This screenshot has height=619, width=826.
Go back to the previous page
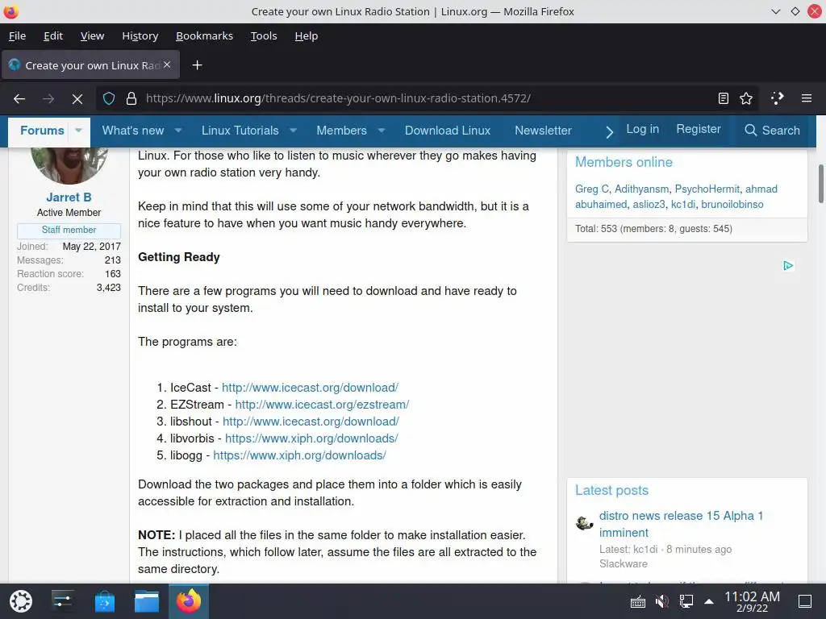pyautogui.click(x=19, y=98)
